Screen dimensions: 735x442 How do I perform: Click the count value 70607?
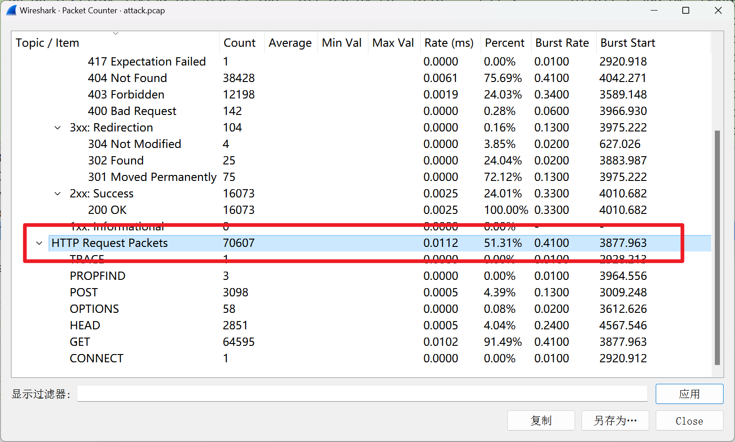(239, 243)
